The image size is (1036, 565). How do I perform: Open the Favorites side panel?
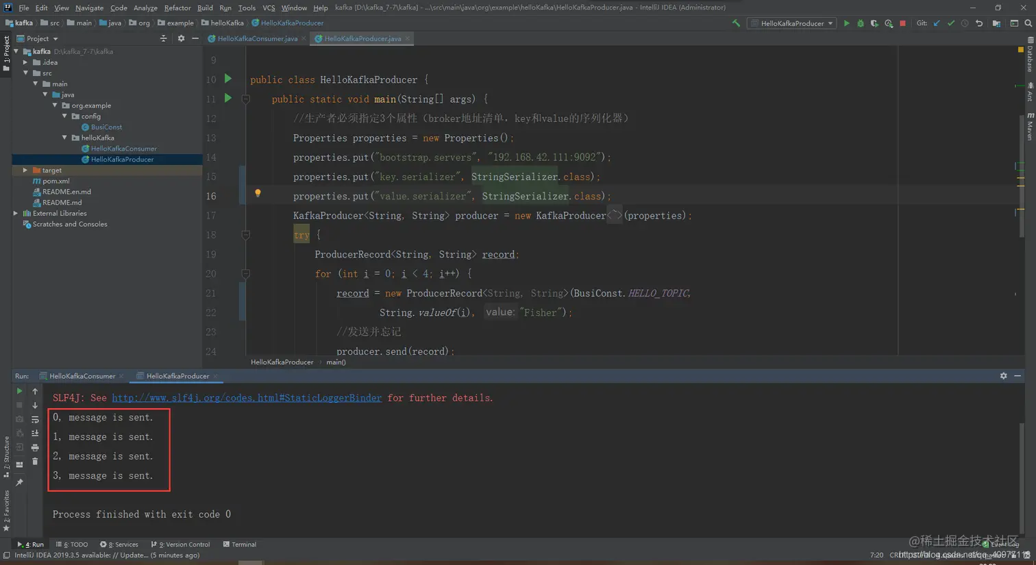click(6, 510)
